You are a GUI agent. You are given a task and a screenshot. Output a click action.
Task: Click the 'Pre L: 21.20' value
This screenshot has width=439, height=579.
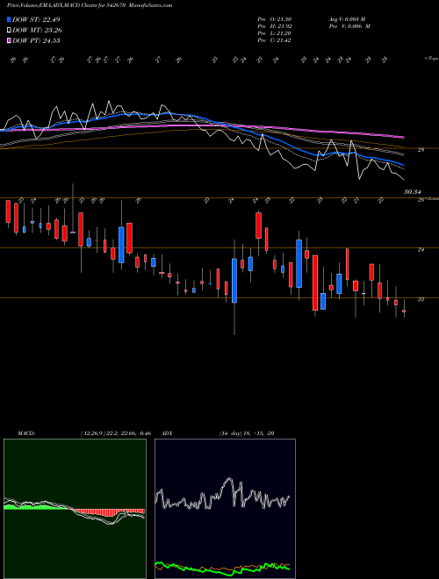[x=275, y=33]
